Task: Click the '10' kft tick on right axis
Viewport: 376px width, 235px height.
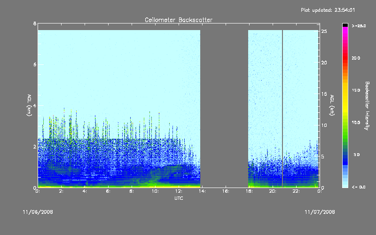Action: [x=324, y=125]
